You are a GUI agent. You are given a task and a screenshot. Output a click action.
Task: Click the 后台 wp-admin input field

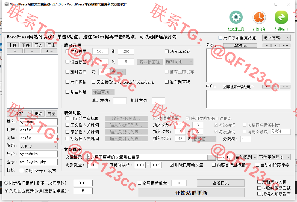pyautogui.click(x=39, y=154)
